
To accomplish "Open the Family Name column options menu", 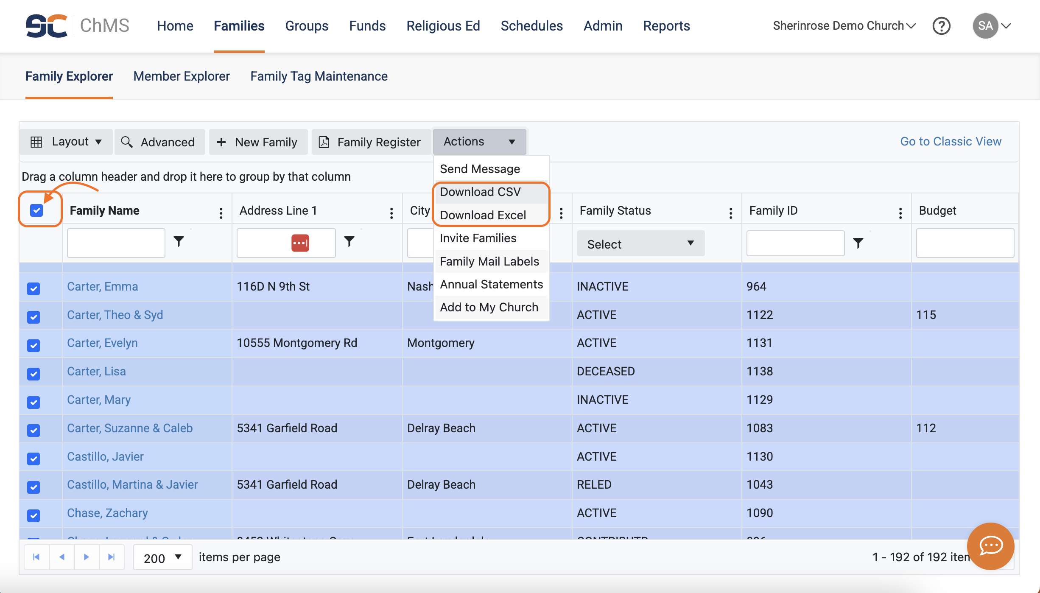I will point(221,213).
